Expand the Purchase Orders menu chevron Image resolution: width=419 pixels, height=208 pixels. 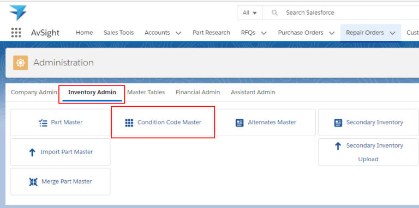(x=332, y=33)
